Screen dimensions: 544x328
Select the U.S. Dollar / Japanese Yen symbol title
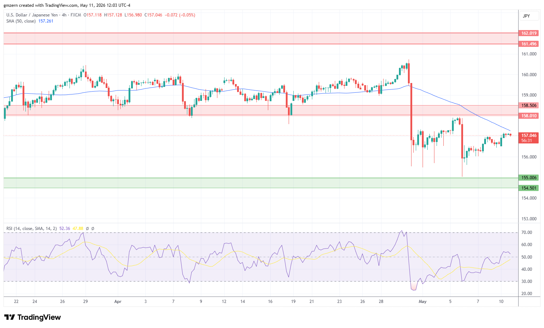click(32, 15)
